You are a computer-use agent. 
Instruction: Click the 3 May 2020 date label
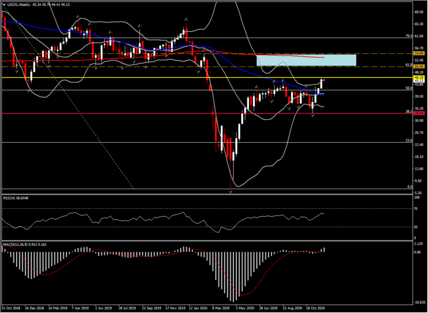coord(245,307)
